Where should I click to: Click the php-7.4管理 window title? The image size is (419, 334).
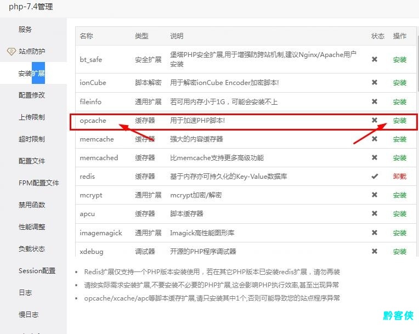(31, 7)
